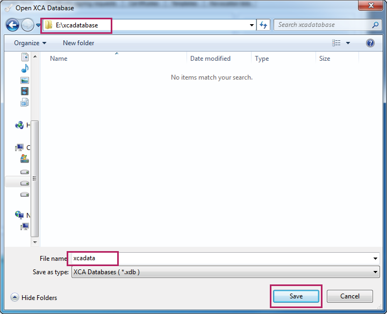Click the Hide Folders round arrow icon

15,297
